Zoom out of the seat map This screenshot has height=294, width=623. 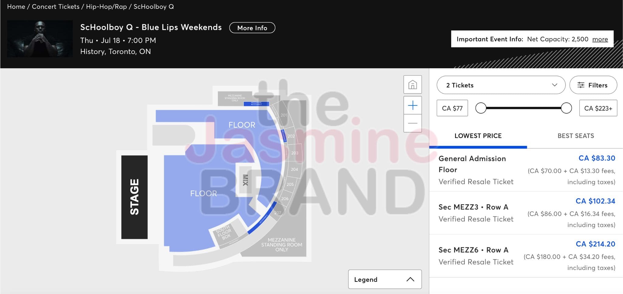pos(412,123)
